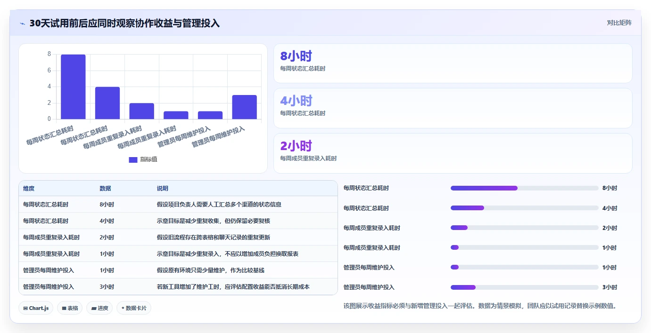Click the 8小时 value beside the progress bar
651x333 pixels.
[610, 188]
